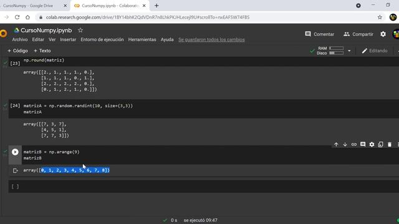
Task: Click the Google Drive logo beside the title
Action: [x=17, y=30]
